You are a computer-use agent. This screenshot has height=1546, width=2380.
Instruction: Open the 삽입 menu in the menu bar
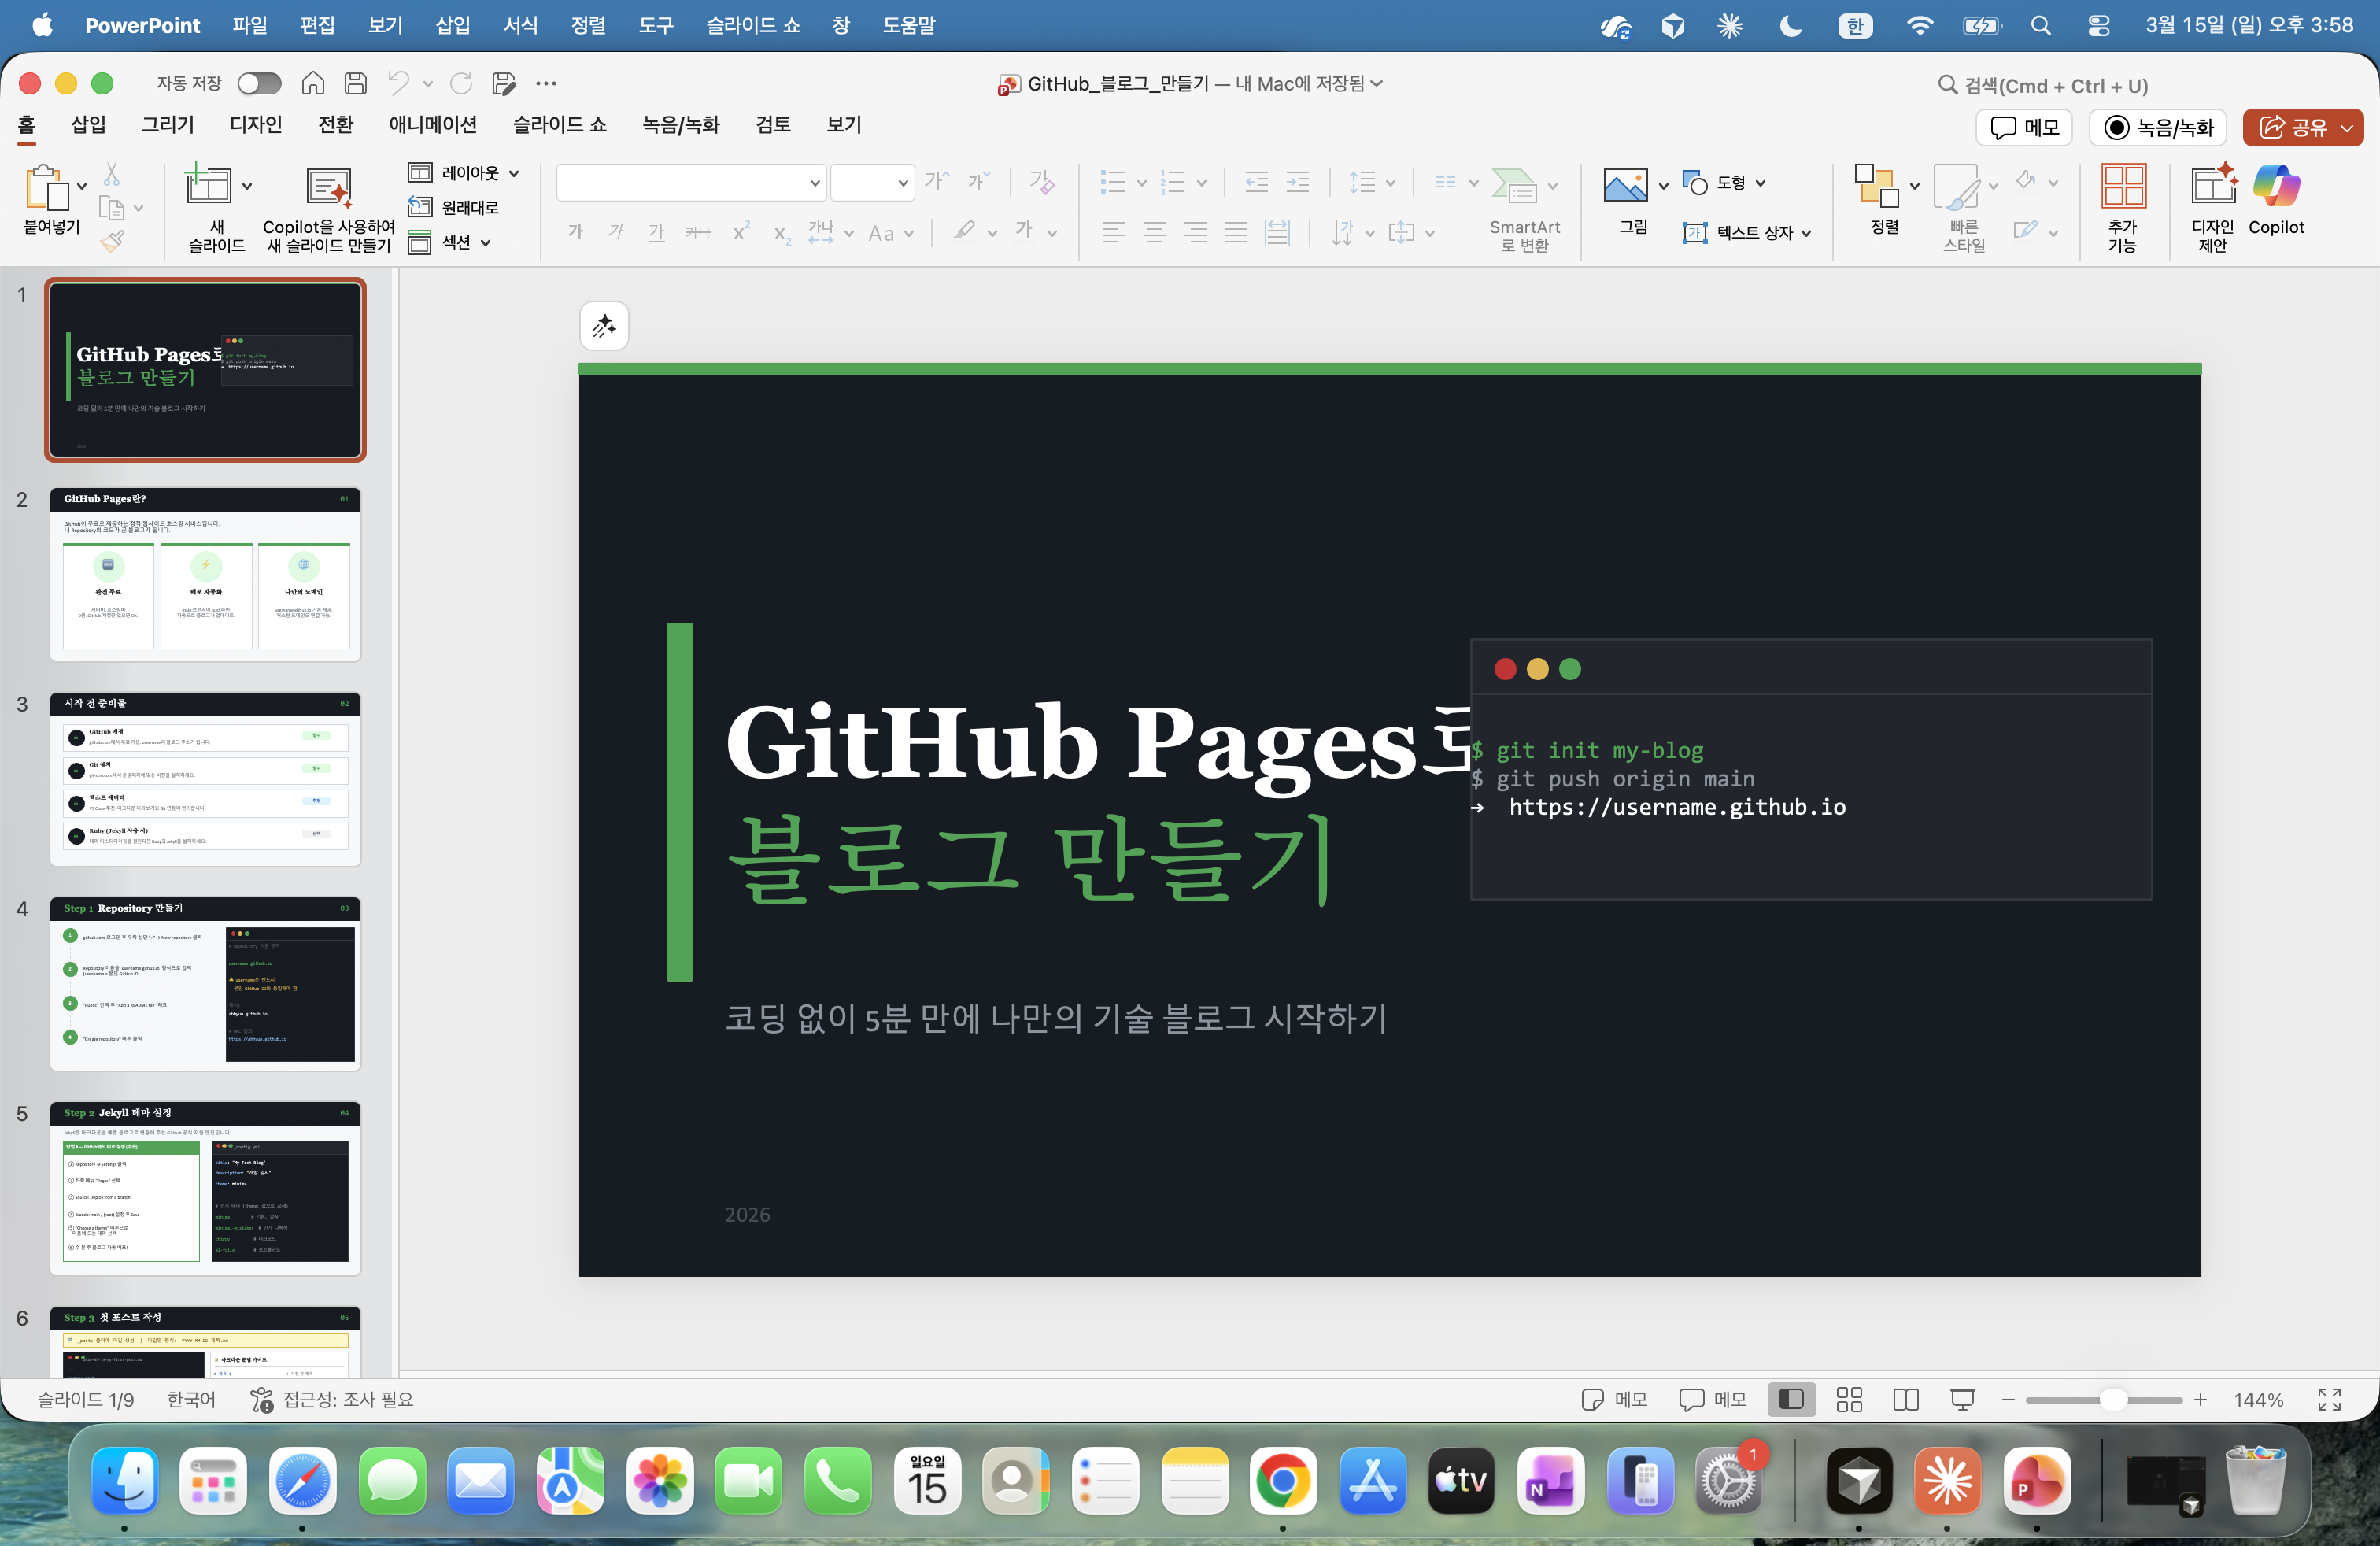click(452, 25)
